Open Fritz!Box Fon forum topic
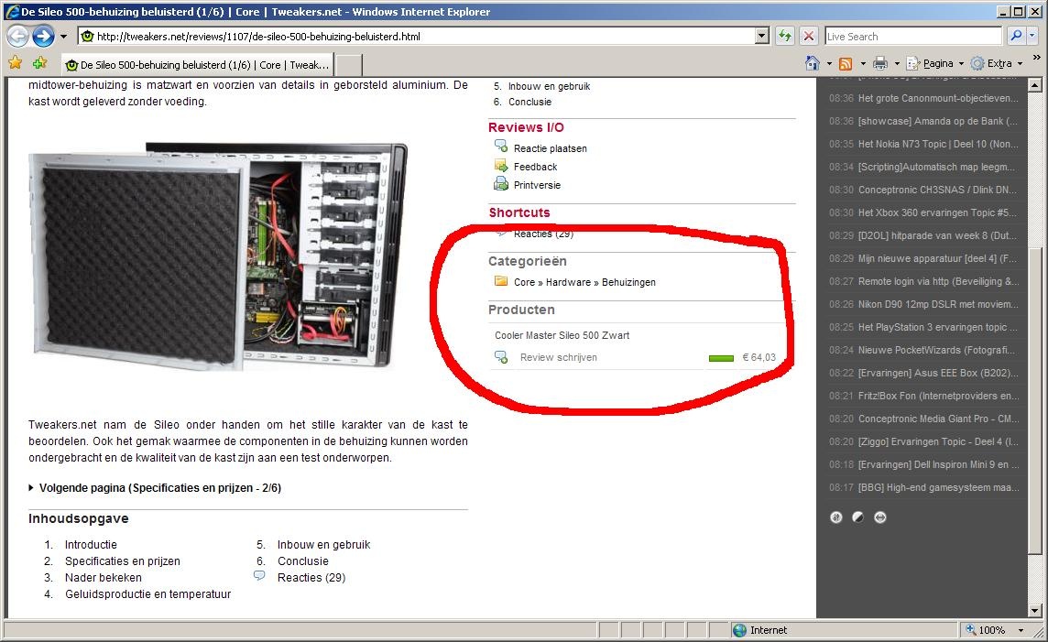This screenshot has height=642, width=1048. point(938,396)
